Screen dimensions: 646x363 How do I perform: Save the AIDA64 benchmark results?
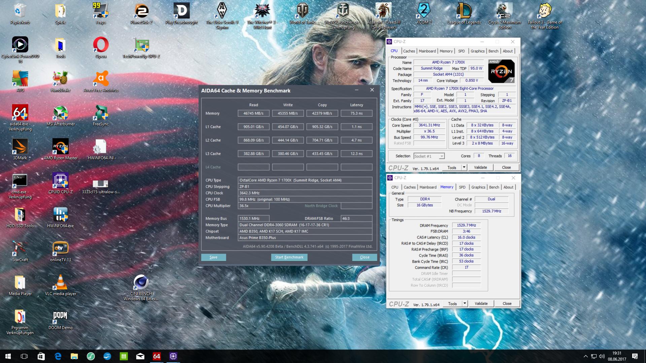click(x=213, y=257)
